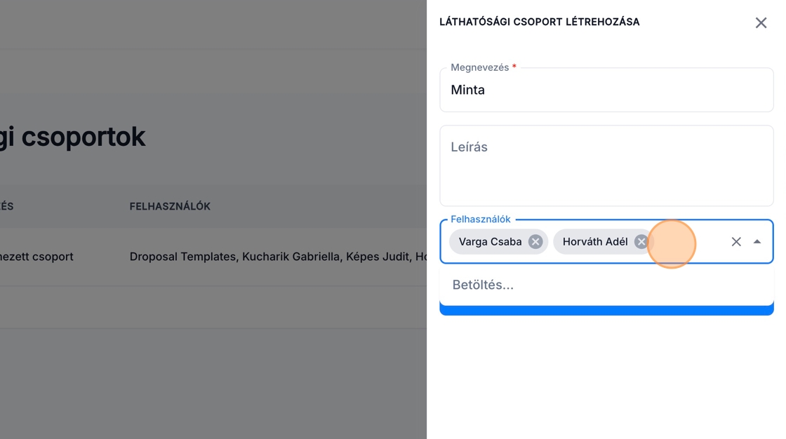Collapse the Felhasználók dropdown arrow
Screen dimensions: 786x439
757,242
